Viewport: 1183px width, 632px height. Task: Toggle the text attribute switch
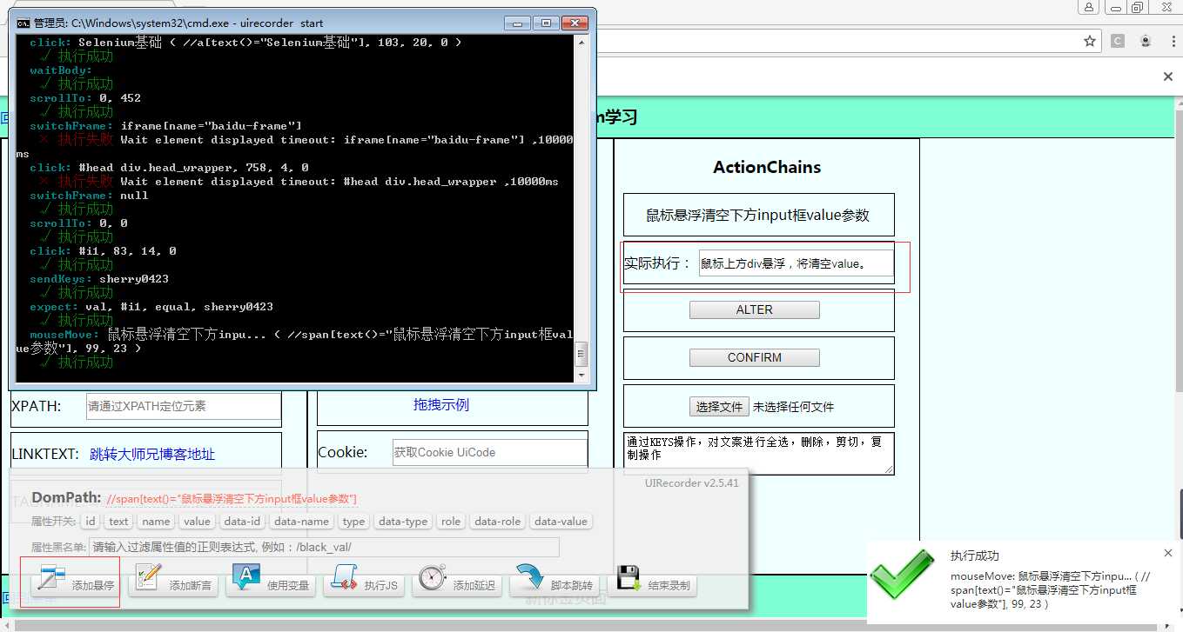[118, 522]
